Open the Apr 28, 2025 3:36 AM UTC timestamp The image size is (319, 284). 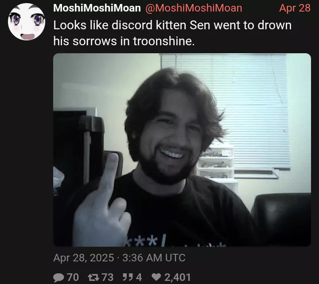tap(119, 258)
